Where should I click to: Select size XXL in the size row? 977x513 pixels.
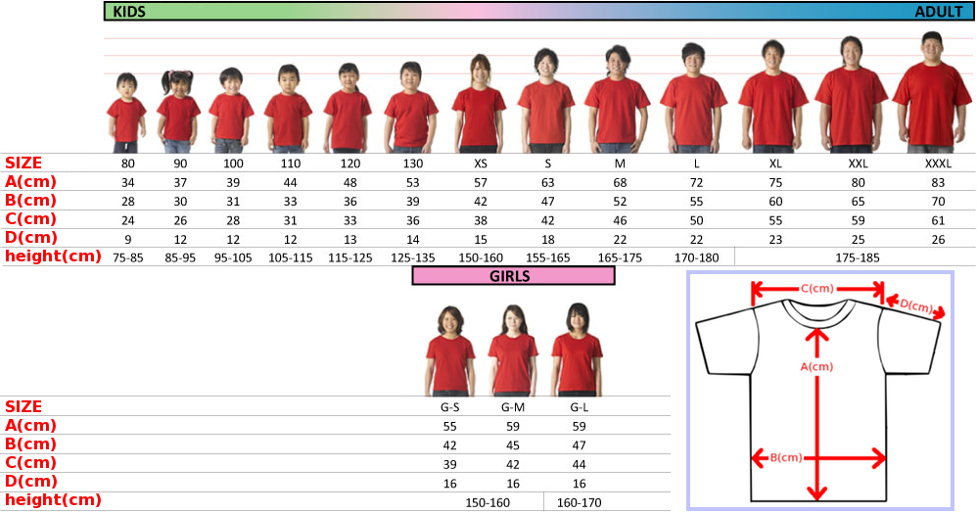[858, 163]
